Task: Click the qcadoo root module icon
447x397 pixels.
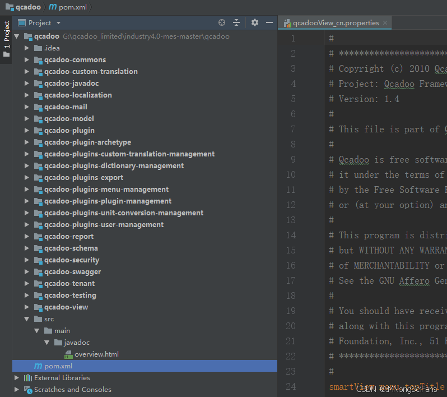Action: (28, 36)
